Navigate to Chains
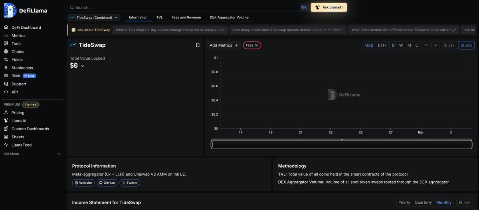Image resolution: width=479 pixels, height=210 pixels. [14, 52]
